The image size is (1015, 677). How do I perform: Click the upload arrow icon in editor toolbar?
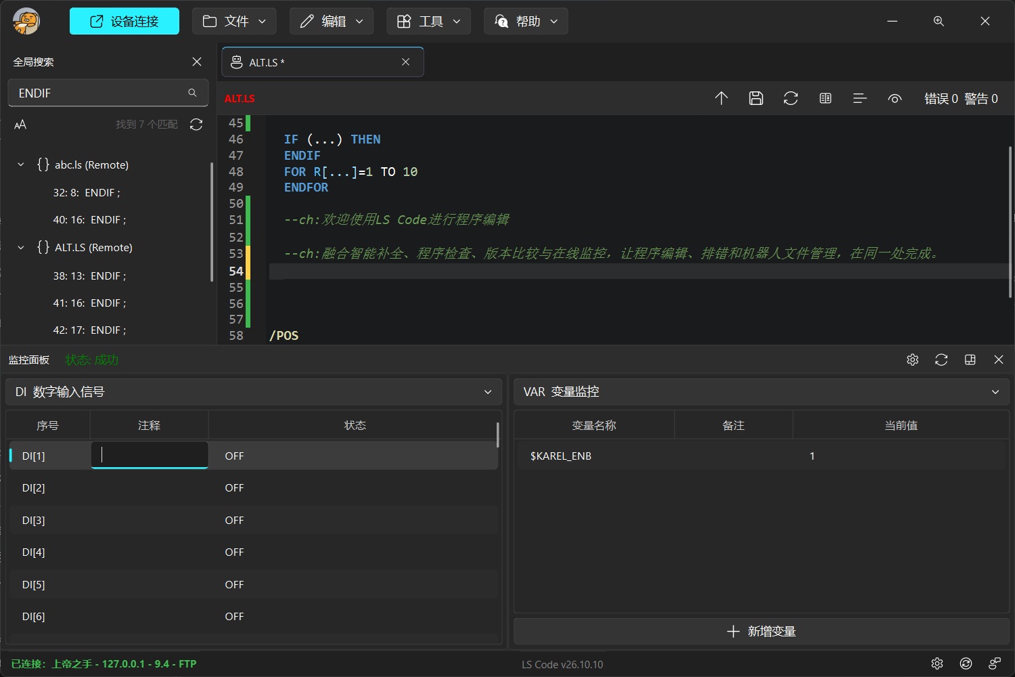coord(721,98)
